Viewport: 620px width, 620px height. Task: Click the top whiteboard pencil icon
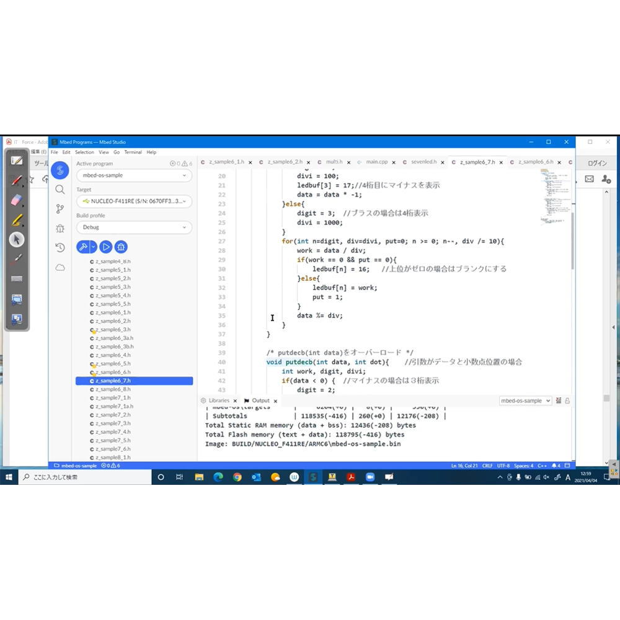coord(17,161)
